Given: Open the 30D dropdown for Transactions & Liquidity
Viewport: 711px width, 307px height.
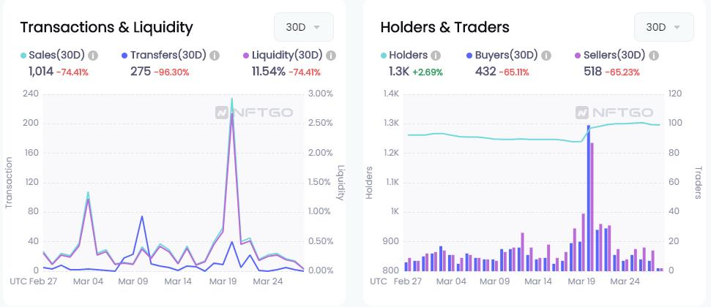Looking at the screenshot, I should point(304,27).
